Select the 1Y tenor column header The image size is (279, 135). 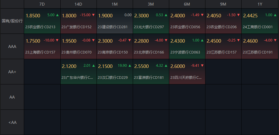260,4
